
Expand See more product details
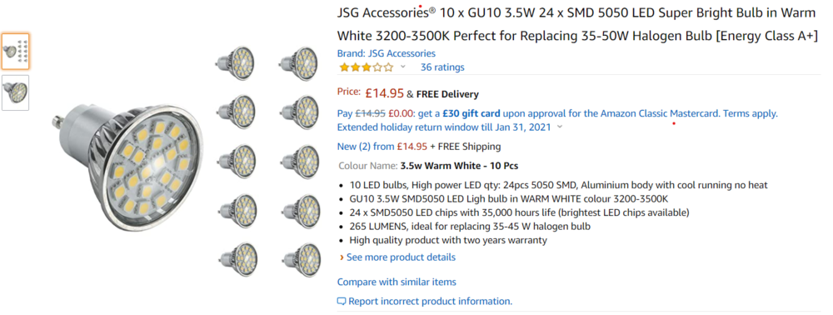pyautogui.click(x=401, y=257)
